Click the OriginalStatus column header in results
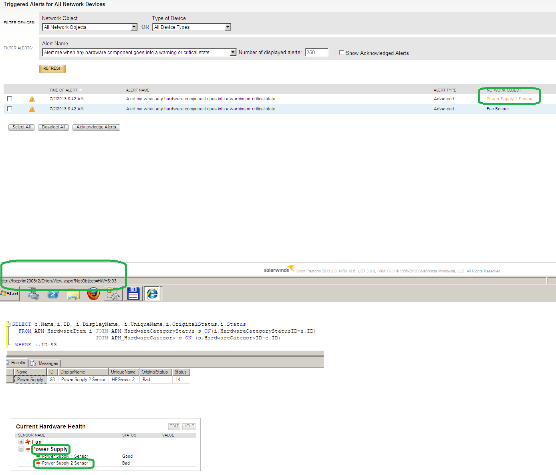This screenshot has width=556, height=475. [155, 372]
